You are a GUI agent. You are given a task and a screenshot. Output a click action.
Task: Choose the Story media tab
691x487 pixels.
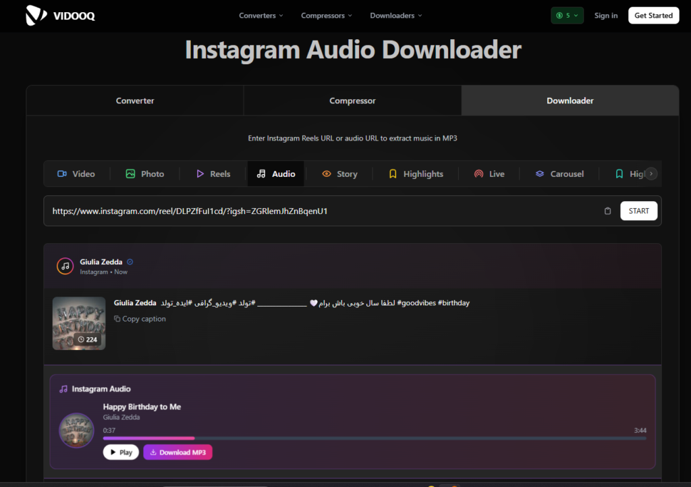point(339,174)
